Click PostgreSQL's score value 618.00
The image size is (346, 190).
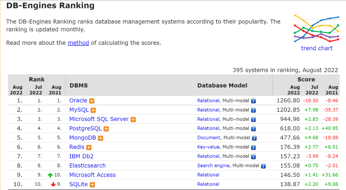tap(290, 128)
